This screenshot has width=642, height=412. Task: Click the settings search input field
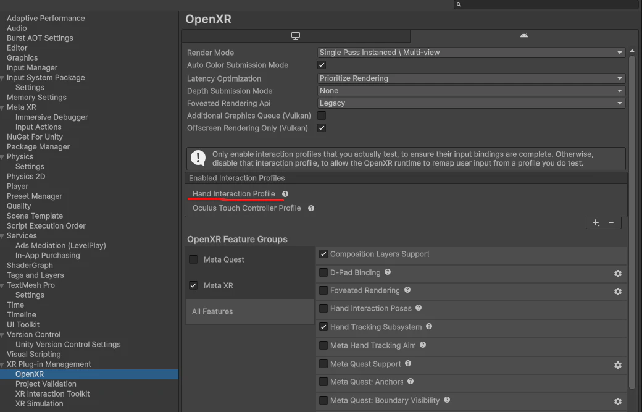(x=546, y=4)
